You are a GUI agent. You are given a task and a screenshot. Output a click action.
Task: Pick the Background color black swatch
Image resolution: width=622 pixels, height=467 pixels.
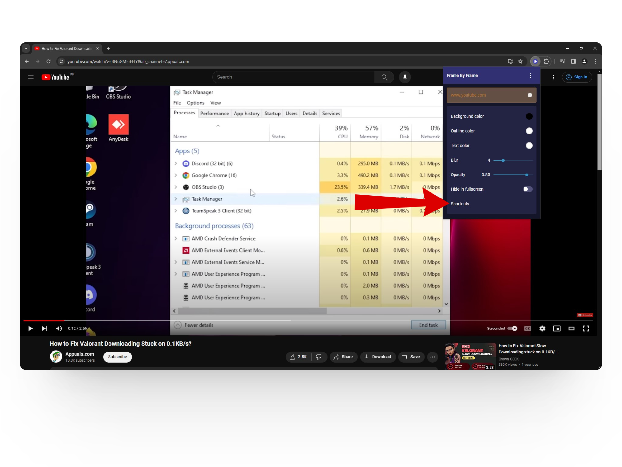coord(529,116)
